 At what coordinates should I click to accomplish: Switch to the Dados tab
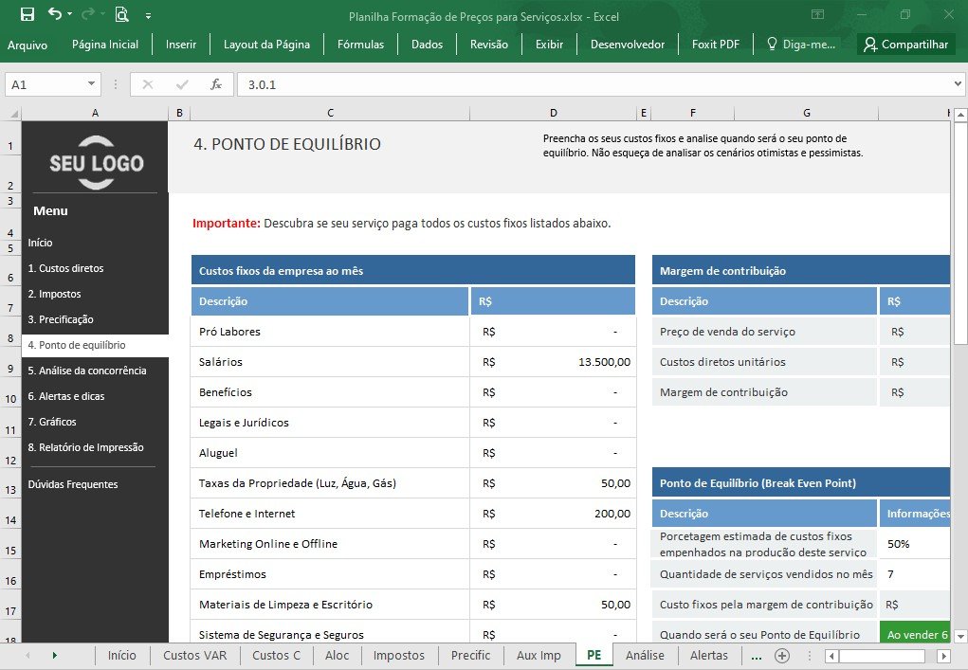coord(428,45)
